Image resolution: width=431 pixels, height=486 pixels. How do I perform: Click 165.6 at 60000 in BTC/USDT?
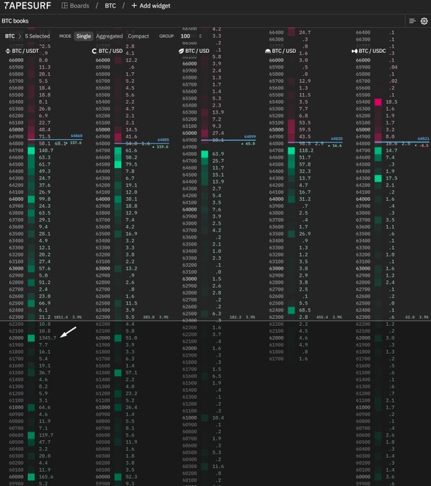46,477
